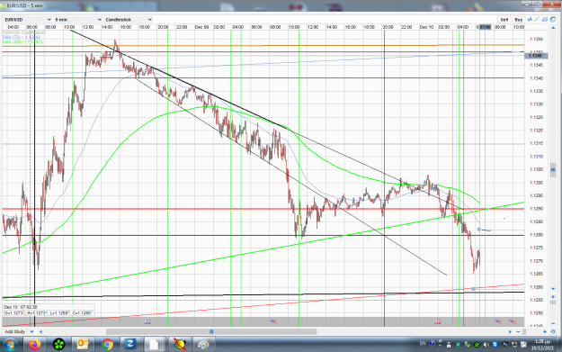Click the price axis vertical slider handle

point(553,170)
